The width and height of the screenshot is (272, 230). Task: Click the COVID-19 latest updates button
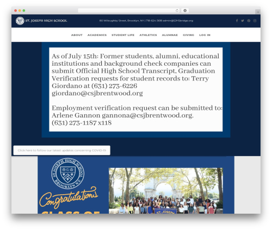tap(62, 150)
